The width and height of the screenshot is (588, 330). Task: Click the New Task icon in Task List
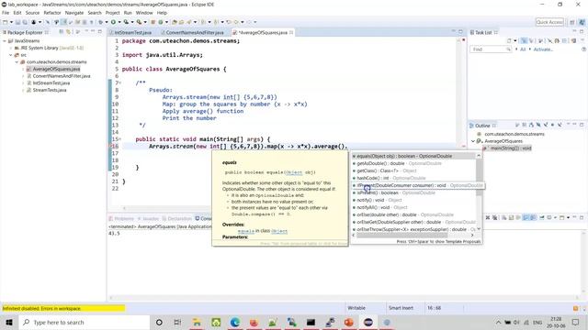click(x=509, y=40)
